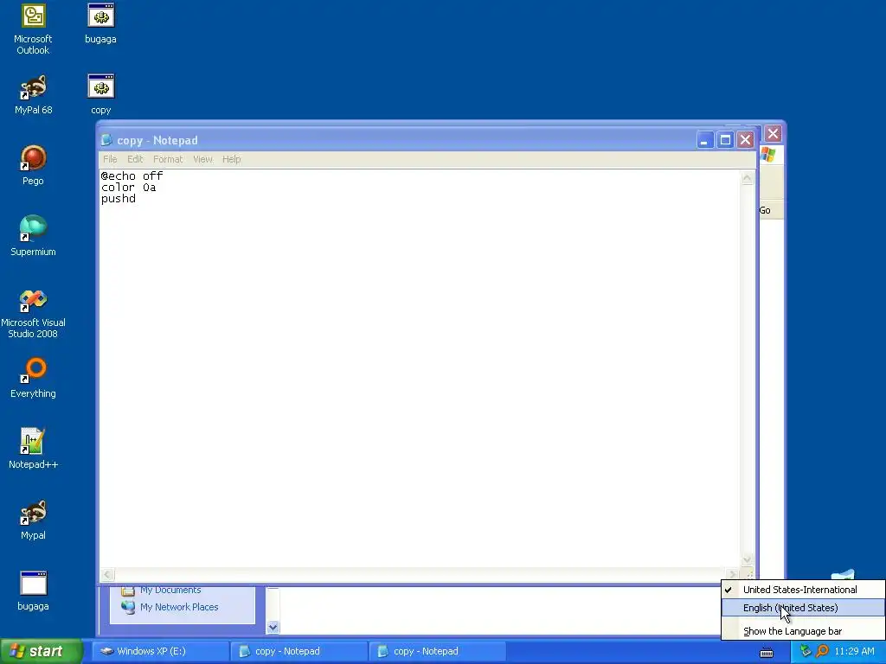This screenshot has height=664, width=886.
Task: Close the copy - Notepad window
Action: point(746,139)
